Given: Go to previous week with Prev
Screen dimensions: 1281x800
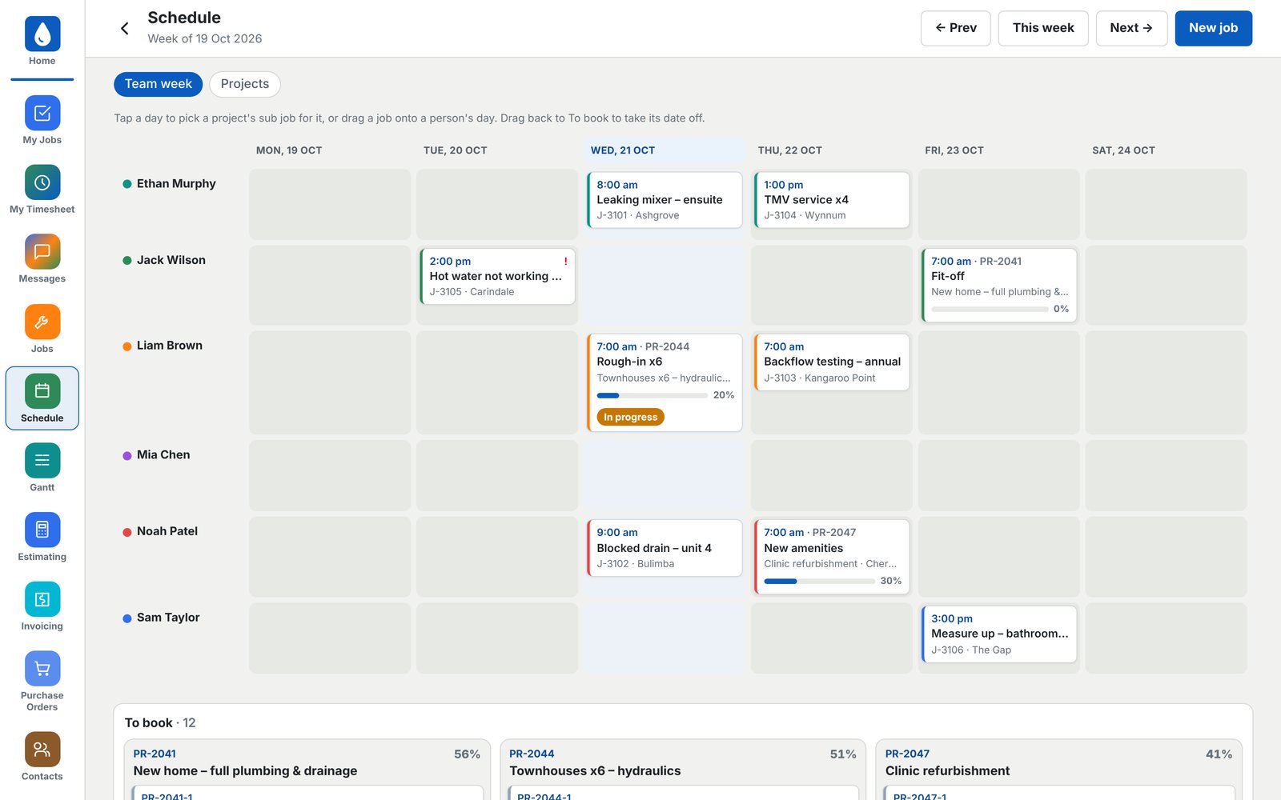Looking at the screenshot, I should 956,28.
